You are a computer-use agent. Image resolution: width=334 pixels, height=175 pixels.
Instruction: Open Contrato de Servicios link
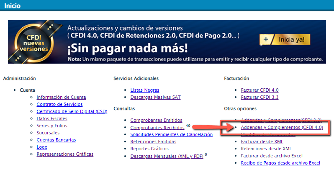59,104
